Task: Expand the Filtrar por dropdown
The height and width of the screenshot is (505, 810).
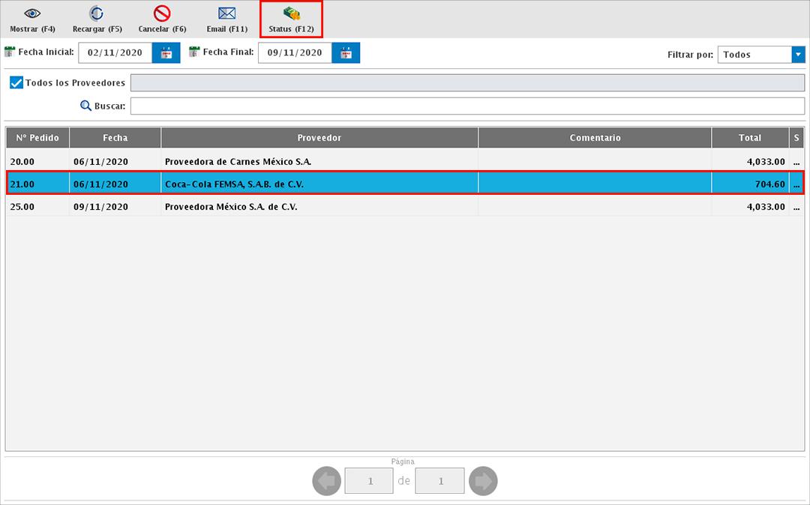Action: pyautogui.click(x=797, y=55)
